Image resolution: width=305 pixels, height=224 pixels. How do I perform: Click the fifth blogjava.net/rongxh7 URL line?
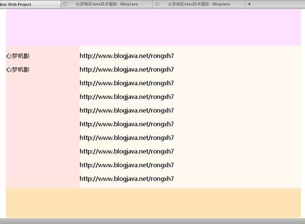(127, 111)
